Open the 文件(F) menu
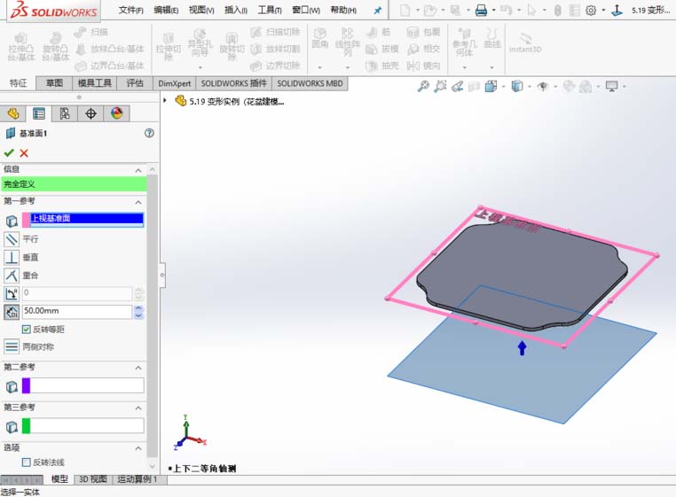The image size is (676, 497). click(x=130, y=10)
